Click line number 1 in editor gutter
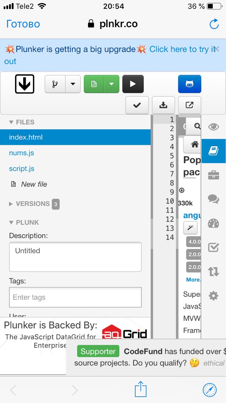This screenshot has height=403, width=226. (x=172, y=119)
